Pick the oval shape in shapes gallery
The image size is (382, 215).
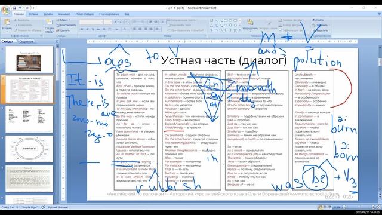[230, 20]
